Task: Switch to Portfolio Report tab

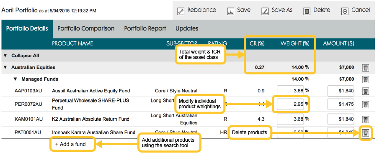Action: pos(145,29)
